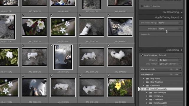
Task: Click the Blog Videos folder icon
Action: pos(147,79)
